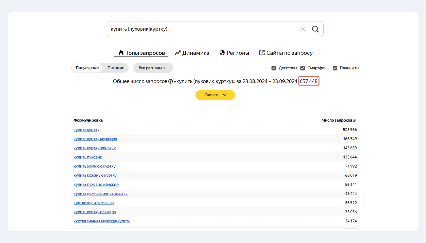Open the Все регионы dropdown
This screenshot has height=243, width=426.
[x=153, y=68]
